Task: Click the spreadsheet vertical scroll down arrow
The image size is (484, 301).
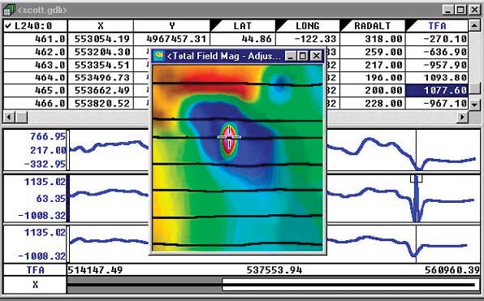Action: click(474, 105)
